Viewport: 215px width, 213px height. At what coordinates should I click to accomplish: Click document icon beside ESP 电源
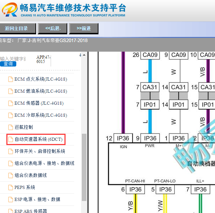(x=11, y=200)
